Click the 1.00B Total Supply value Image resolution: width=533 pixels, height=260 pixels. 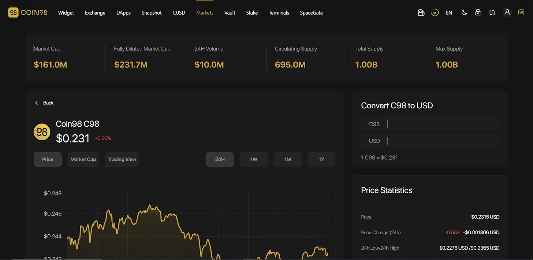click(x=366, y=65)
